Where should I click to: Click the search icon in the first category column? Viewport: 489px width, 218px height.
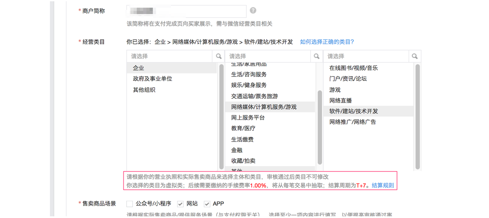pyautogui.click(x=218, y=56)
